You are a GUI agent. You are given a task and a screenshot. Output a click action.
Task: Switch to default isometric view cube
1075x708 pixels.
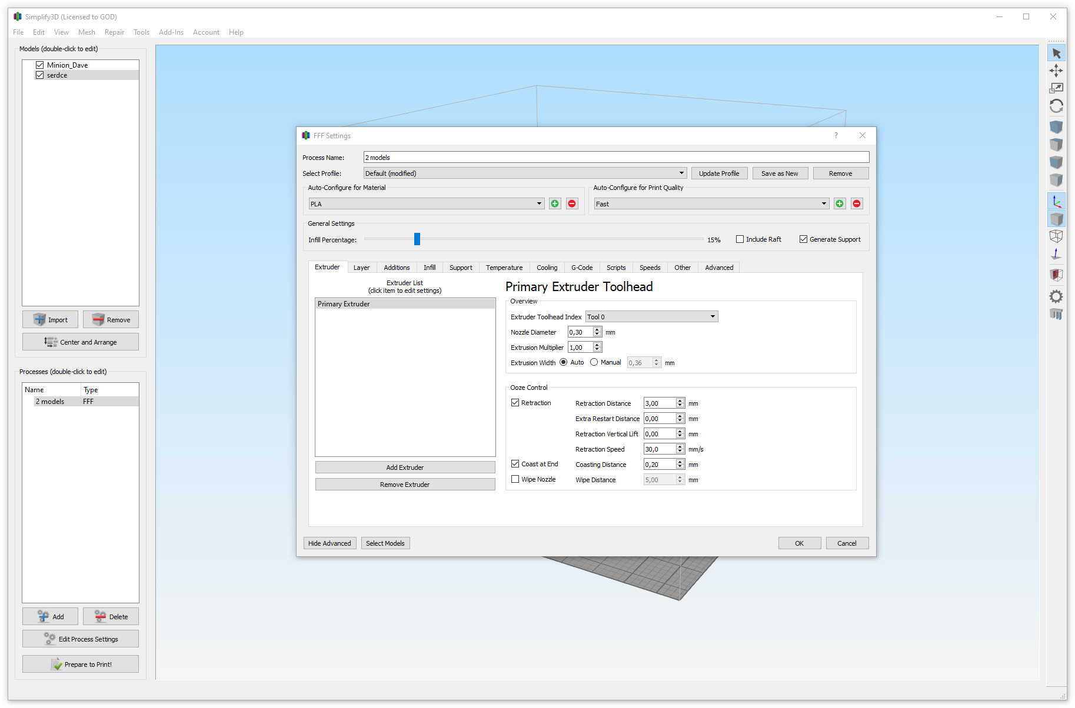1056,127
